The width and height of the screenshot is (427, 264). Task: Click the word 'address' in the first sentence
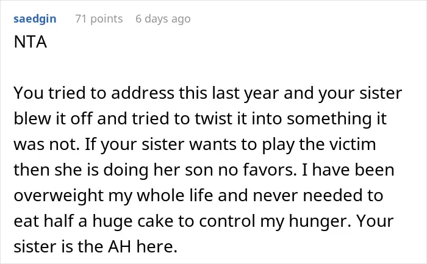[143, 93]
